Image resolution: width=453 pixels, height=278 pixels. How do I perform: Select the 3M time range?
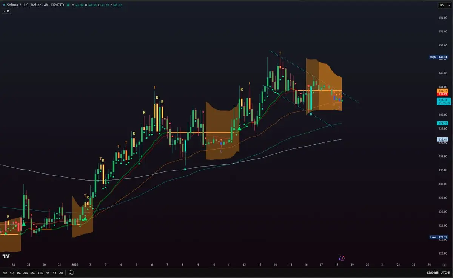tap(25, 273)
